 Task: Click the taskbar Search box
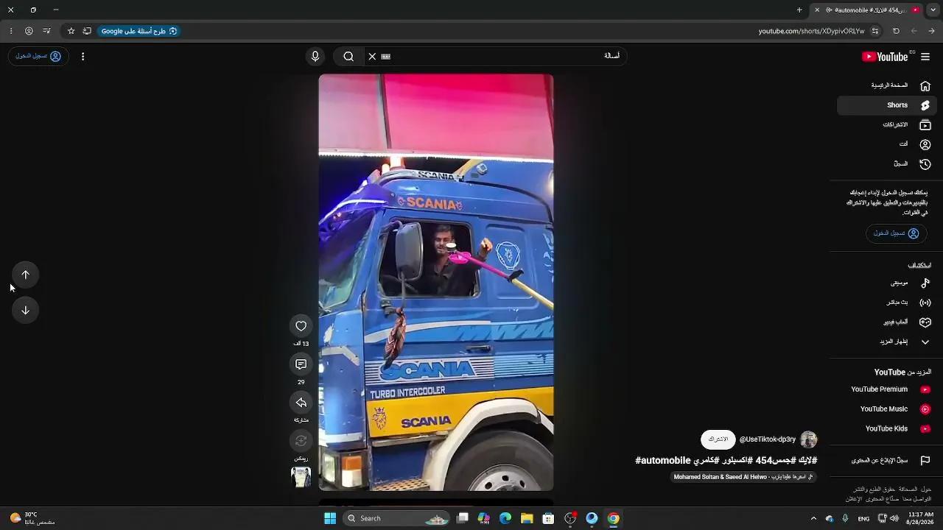click(396, 518)
